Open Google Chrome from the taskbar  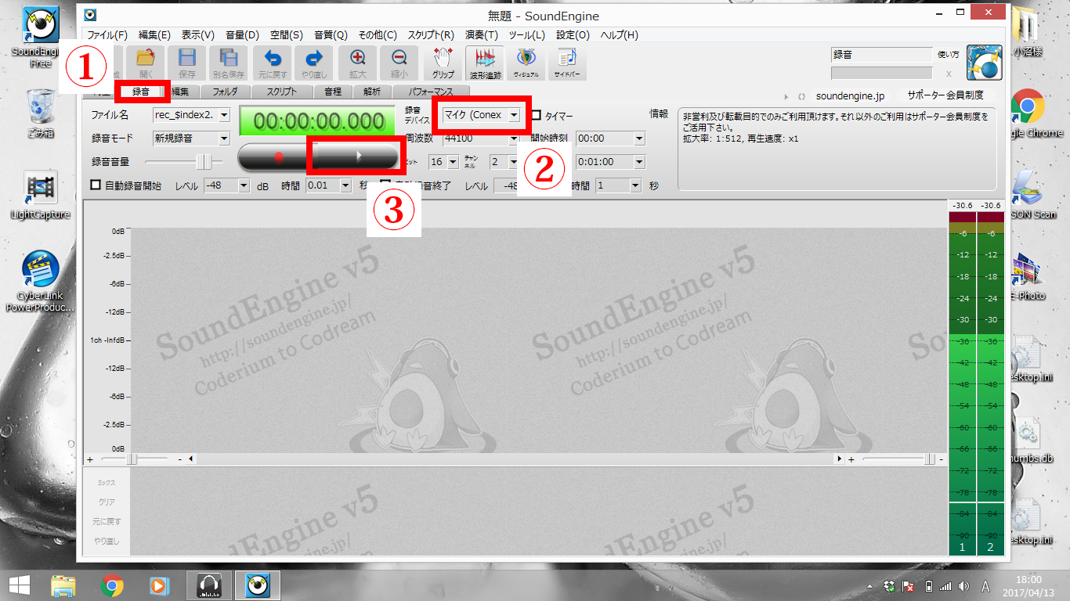[113, 585]
